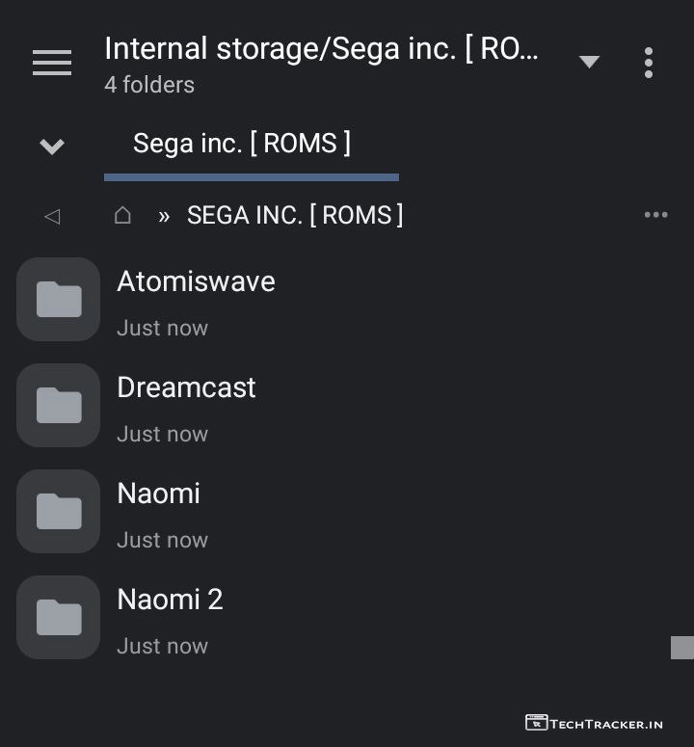Open the hamburger navigation menu
The height and width of the screenshot is (747, 694).
point(52,63)
